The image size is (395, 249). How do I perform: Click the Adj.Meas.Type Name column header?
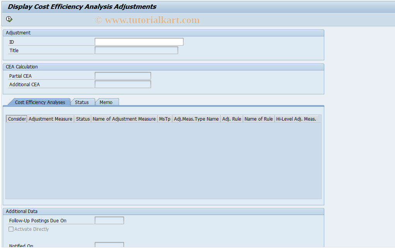196,119
